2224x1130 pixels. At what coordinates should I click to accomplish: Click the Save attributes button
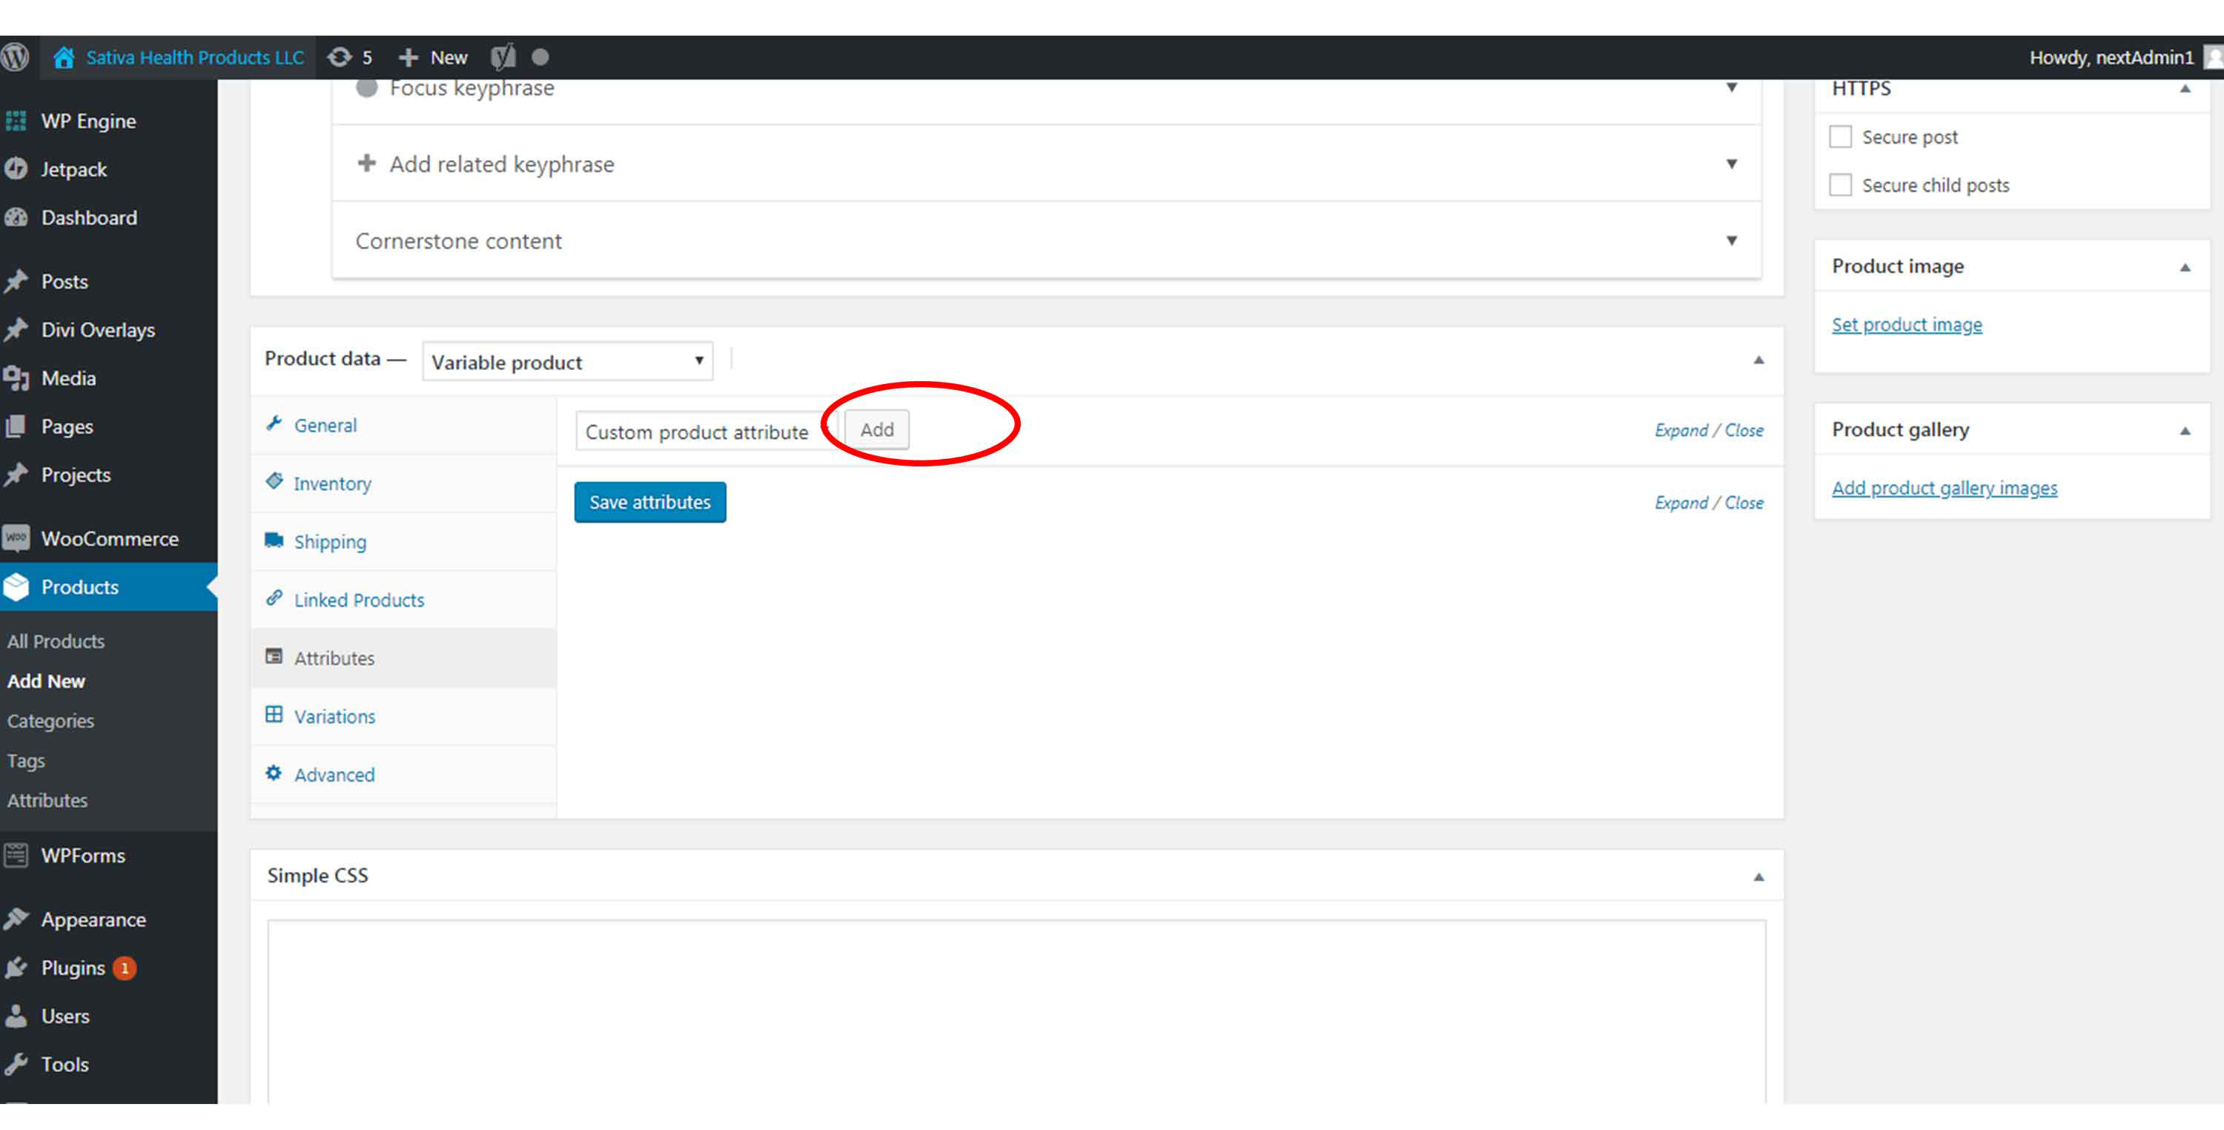pos(650,503)
